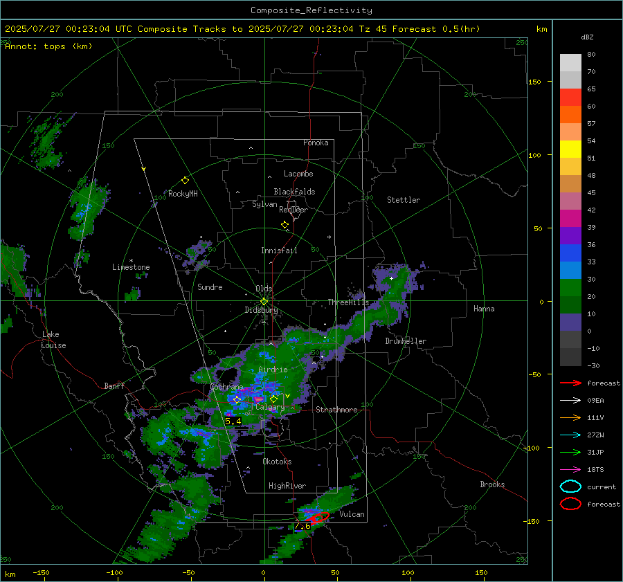Click the HighRiver city label

pos(287,486)
